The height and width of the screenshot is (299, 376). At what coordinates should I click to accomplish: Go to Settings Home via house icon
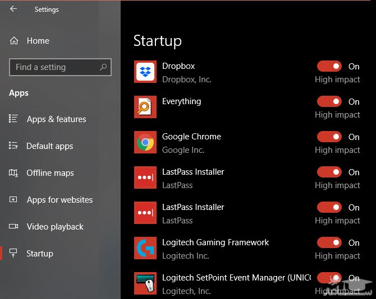pyautogui.click(x=14, y=41)
